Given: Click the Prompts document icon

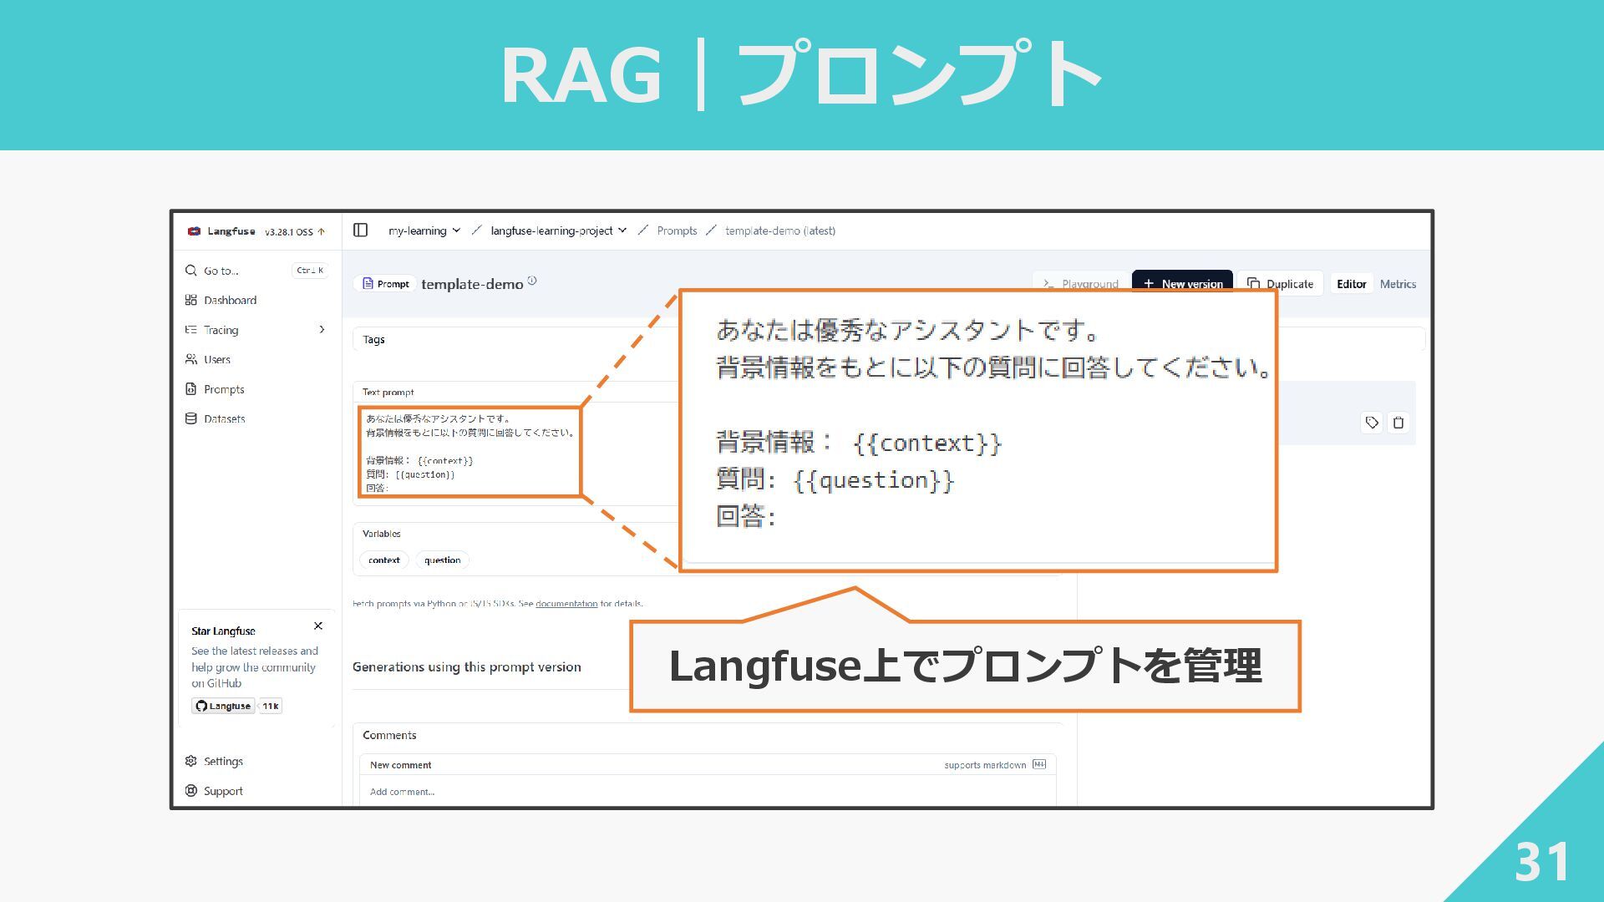Looking at the screenshot, I should [x=190, y=389].
